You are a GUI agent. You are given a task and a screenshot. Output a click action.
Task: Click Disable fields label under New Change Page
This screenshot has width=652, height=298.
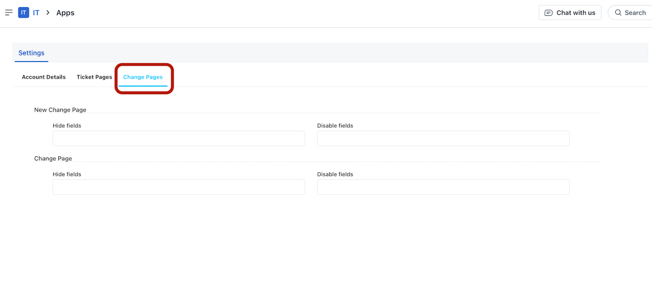click(335, 125)
